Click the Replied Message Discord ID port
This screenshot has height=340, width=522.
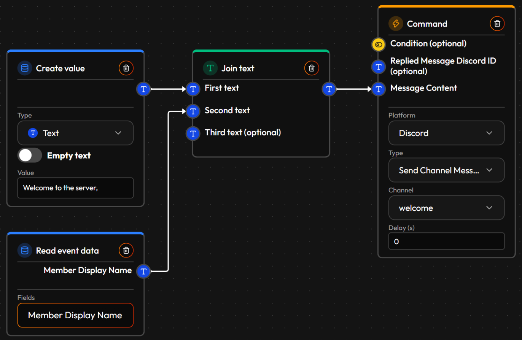click(x=379, y=67)
